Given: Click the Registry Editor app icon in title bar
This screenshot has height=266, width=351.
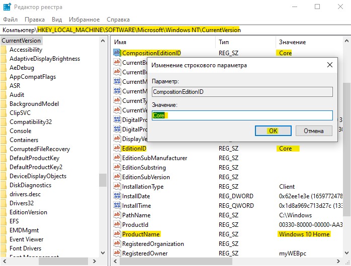Looking at the screenshot, I should (x=7, y=7).
